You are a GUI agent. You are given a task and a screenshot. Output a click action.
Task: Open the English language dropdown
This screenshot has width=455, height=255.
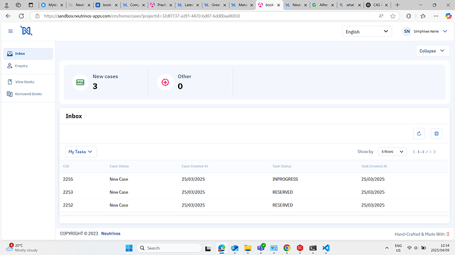tap(367, 32)
